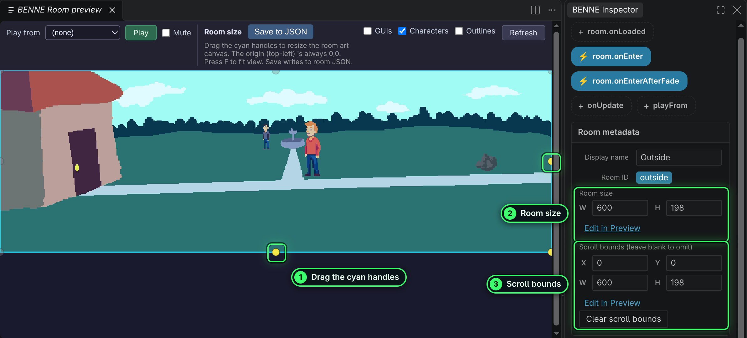Add the onUpdate handler
Image resolution: width=747 pixels, height=338 pixels.
point(601,105)
